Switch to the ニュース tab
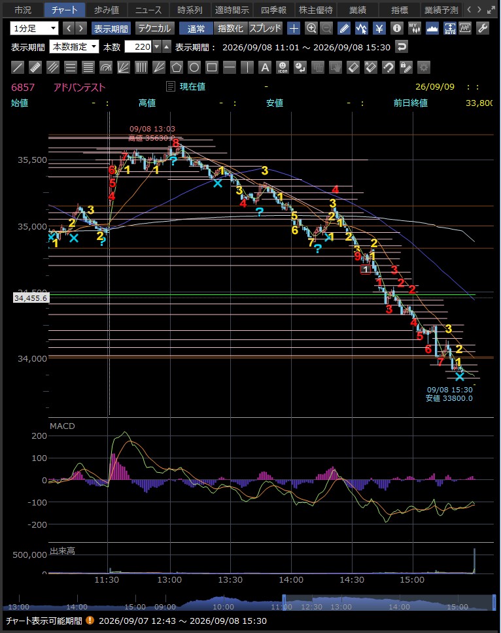This screenshot has height=633, width=501. tap(148, 10)
